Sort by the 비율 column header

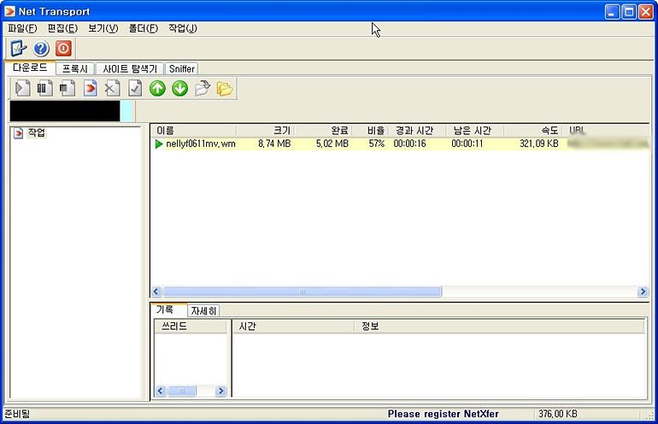370,131
